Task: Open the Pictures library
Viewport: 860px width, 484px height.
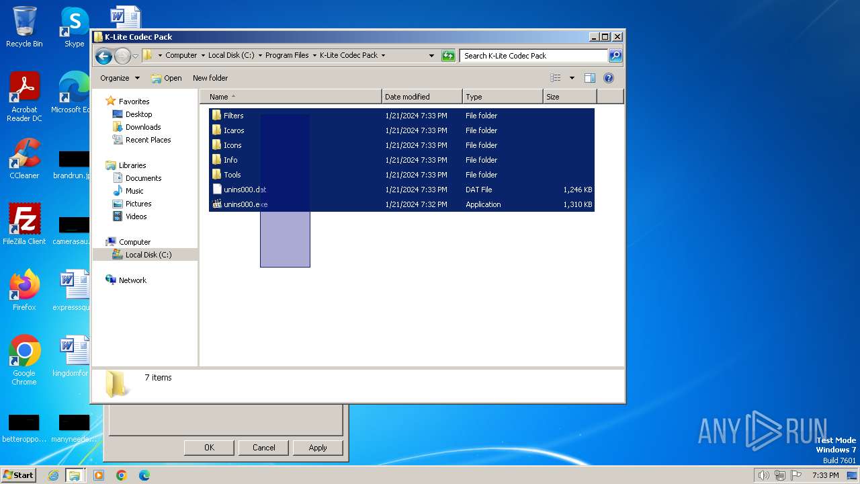Action: 138,204
